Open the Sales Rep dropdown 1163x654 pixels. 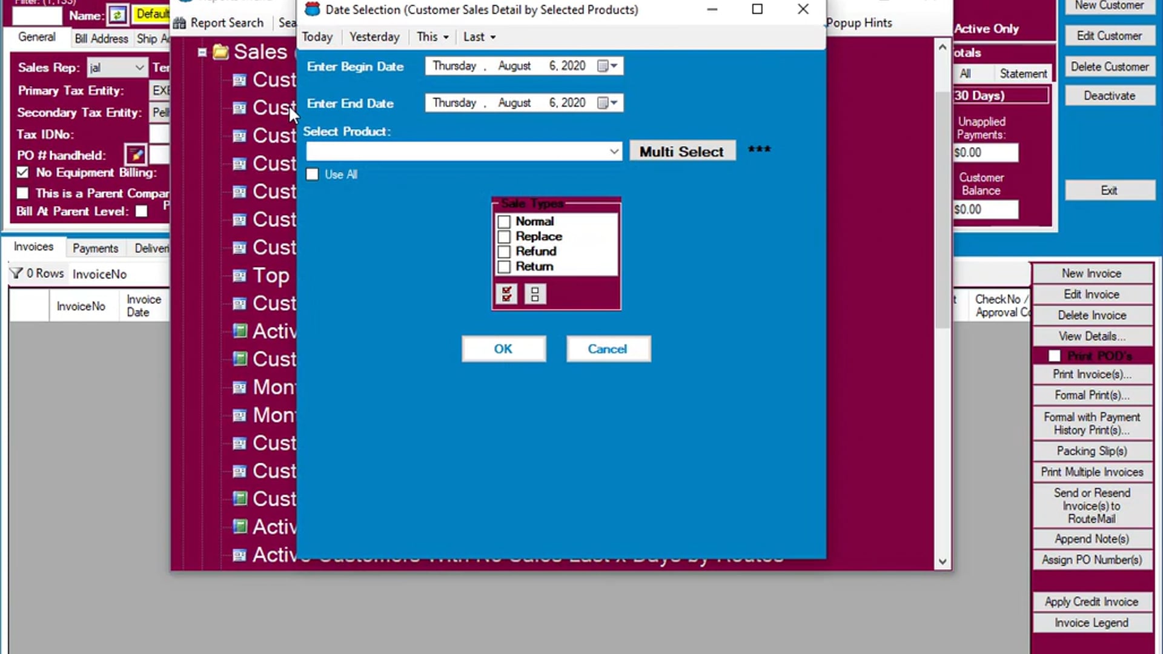coord(139,67)
